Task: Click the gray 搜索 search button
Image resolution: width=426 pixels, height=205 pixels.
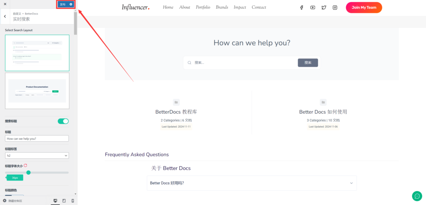Action: (308, 63)
